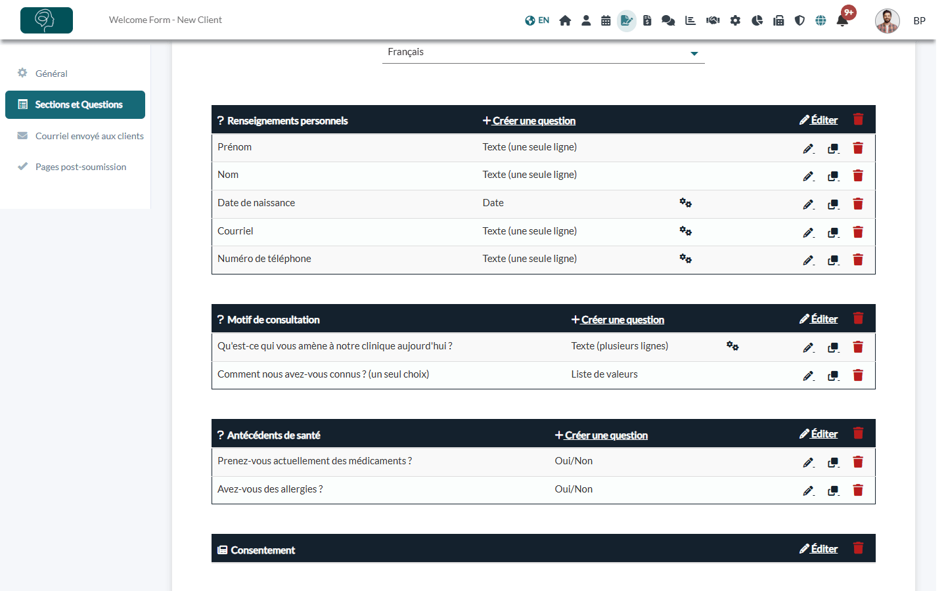Go to the home page icon

[565, 20]
